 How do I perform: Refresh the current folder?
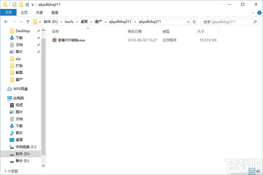(194, 22)
